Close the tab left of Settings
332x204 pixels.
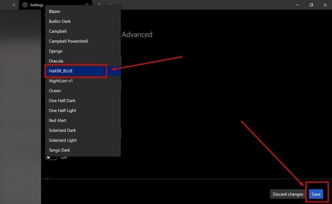[x=14, y=5]
